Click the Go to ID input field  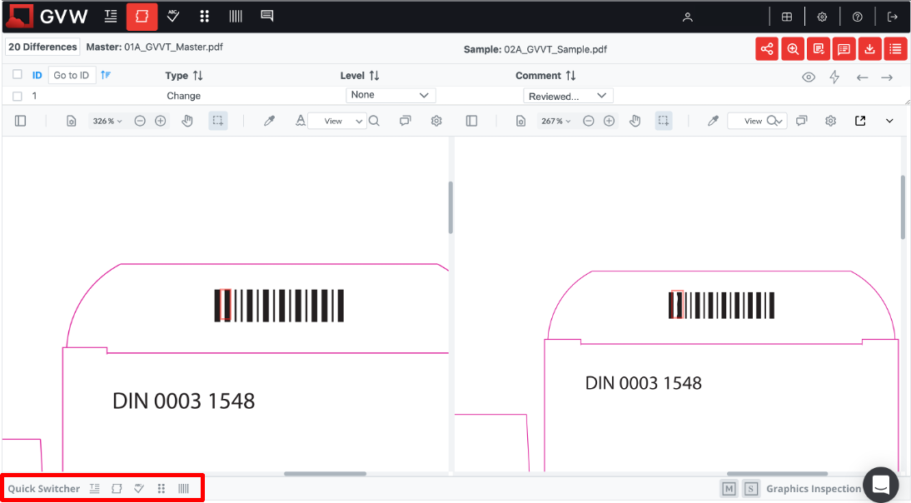click(72, 75)
